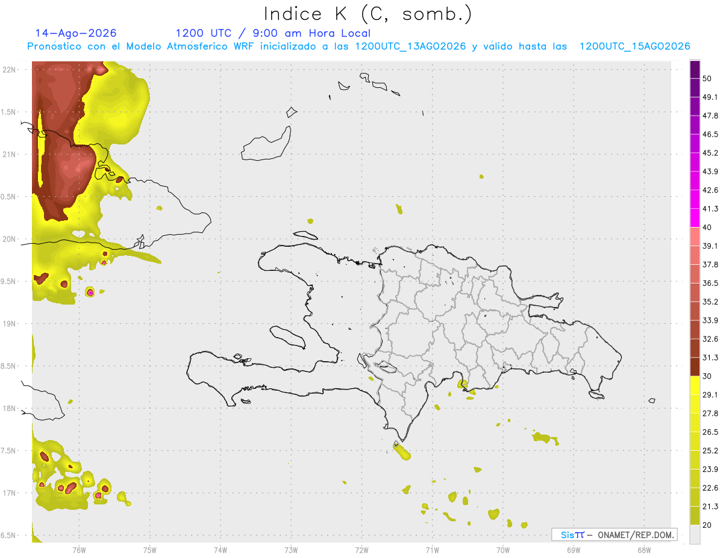Screen dimensions: 723x558
Task: Click the colorbar value "26.5"
Action: click(710, 432)
